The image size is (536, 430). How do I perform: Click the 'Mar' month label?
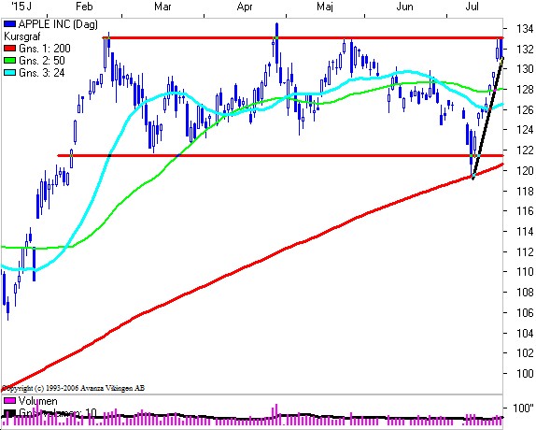(x=162, y=7)
